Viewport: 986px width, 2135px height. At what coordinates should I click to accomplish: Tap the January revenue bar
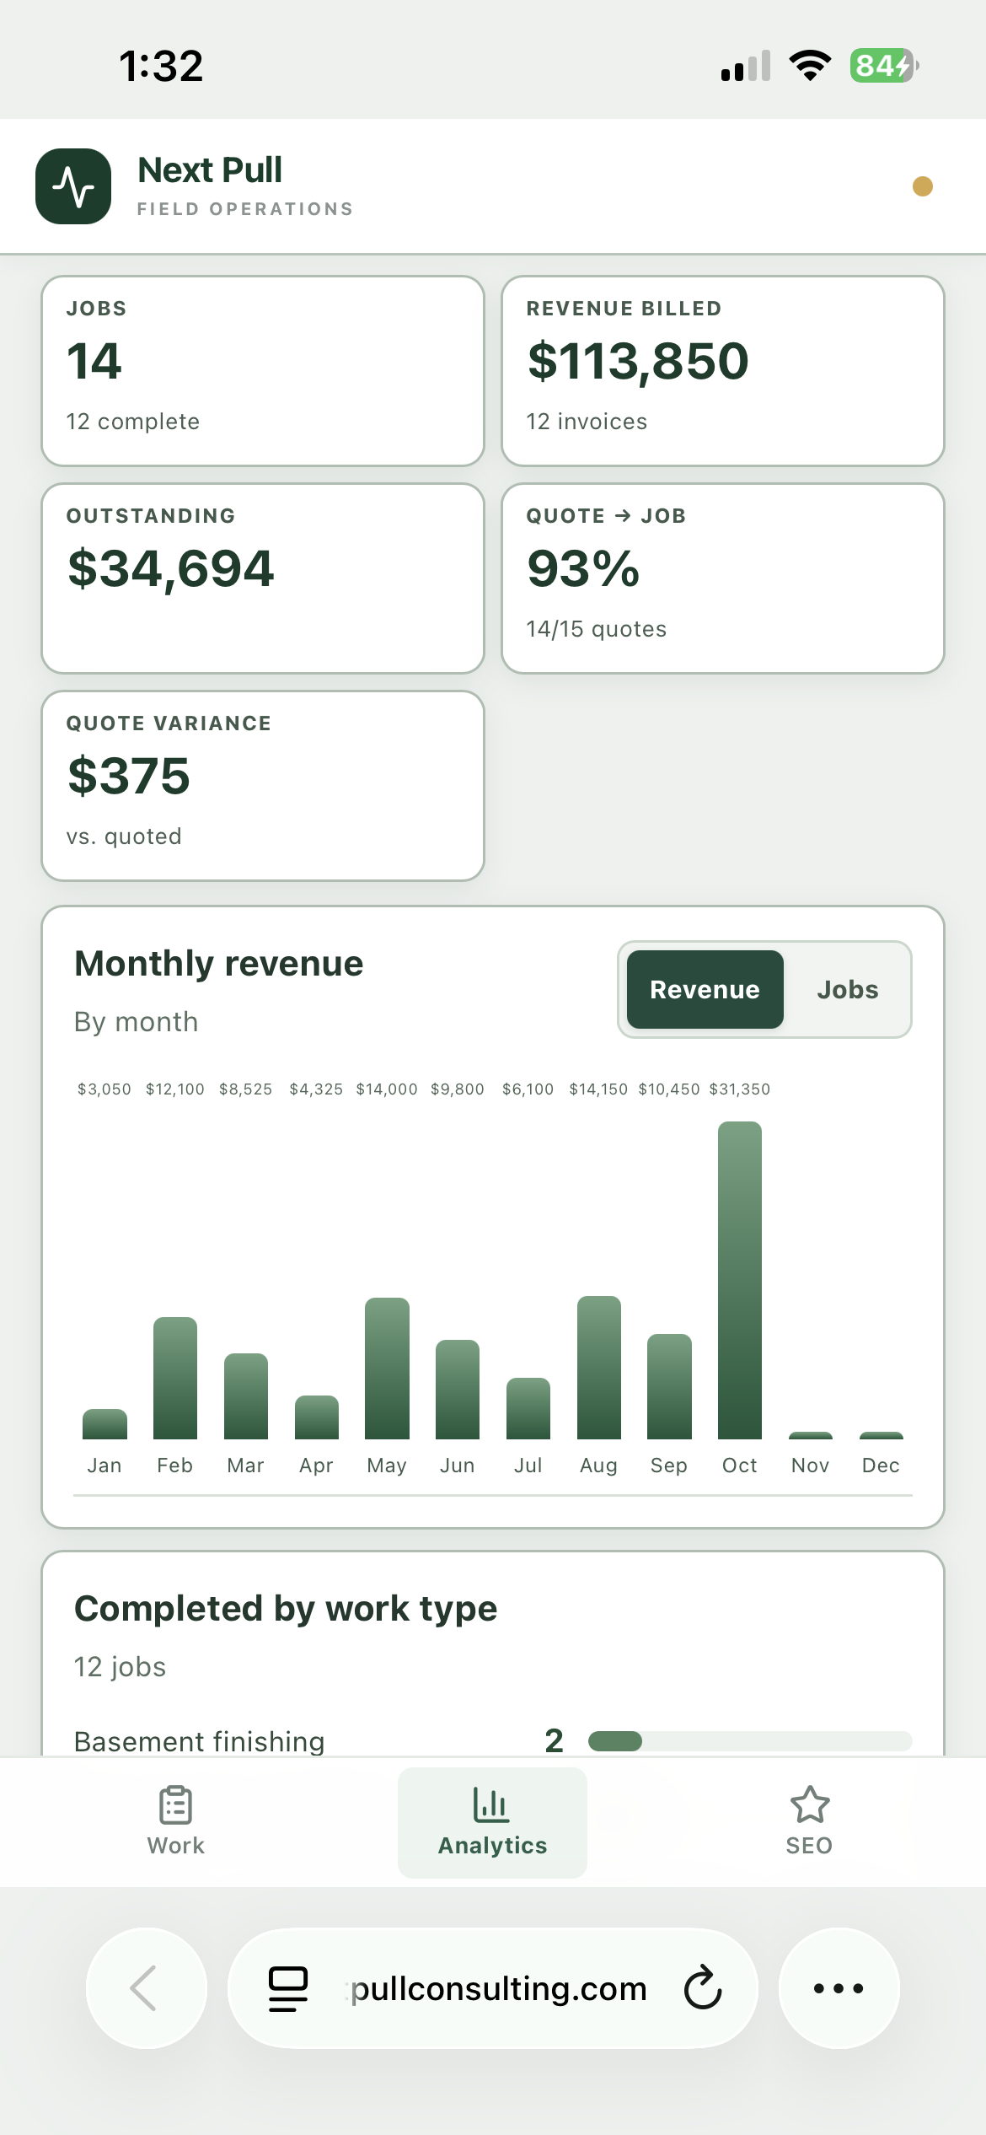pos(104,1424)
